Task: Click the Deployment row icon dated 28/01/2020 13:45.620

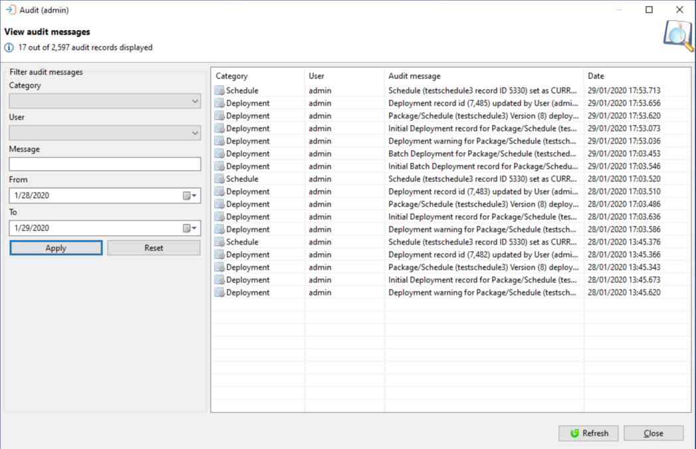Action: 219,293
